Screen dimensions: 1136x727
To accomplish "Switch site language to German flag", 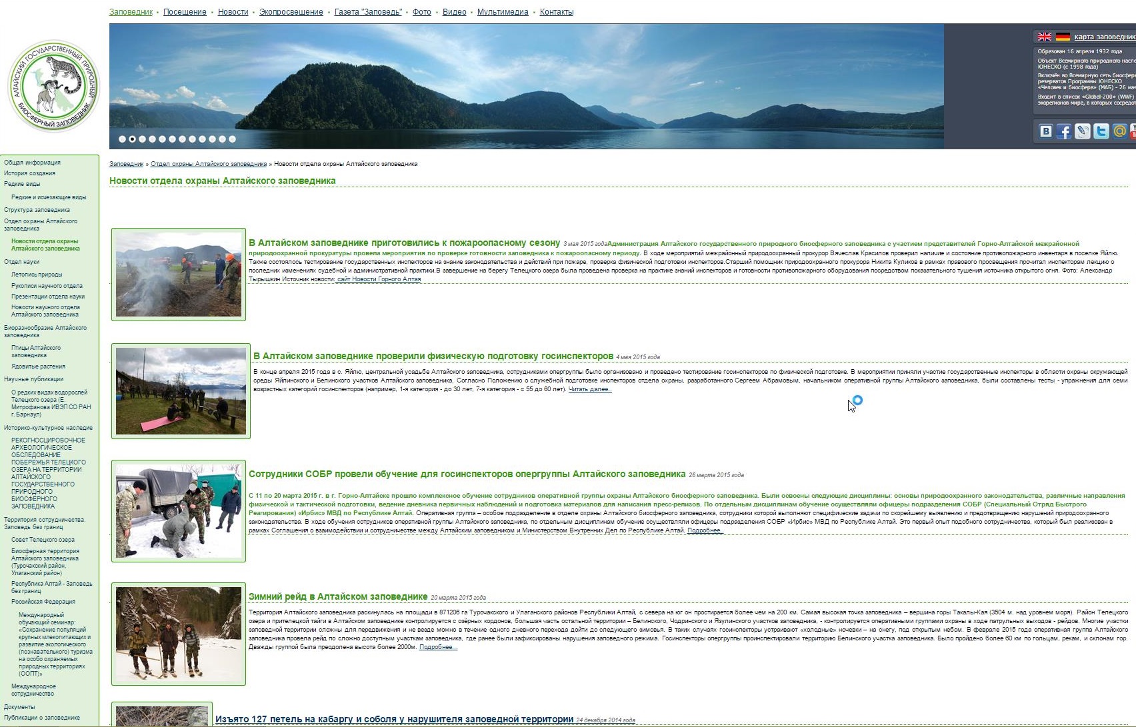I will coord(1063,37).
